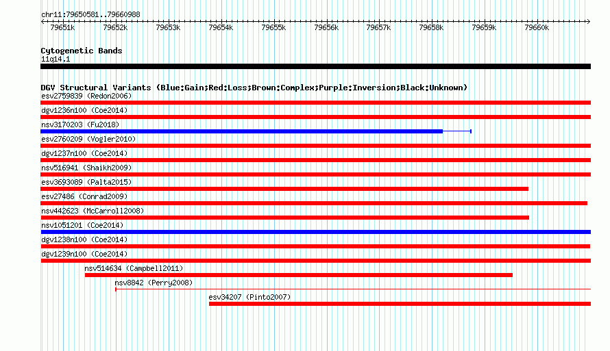Screen dimensions: 610x351
Task: Click the esv2759839 (Redon2006) label
Action: click(86, 96)
